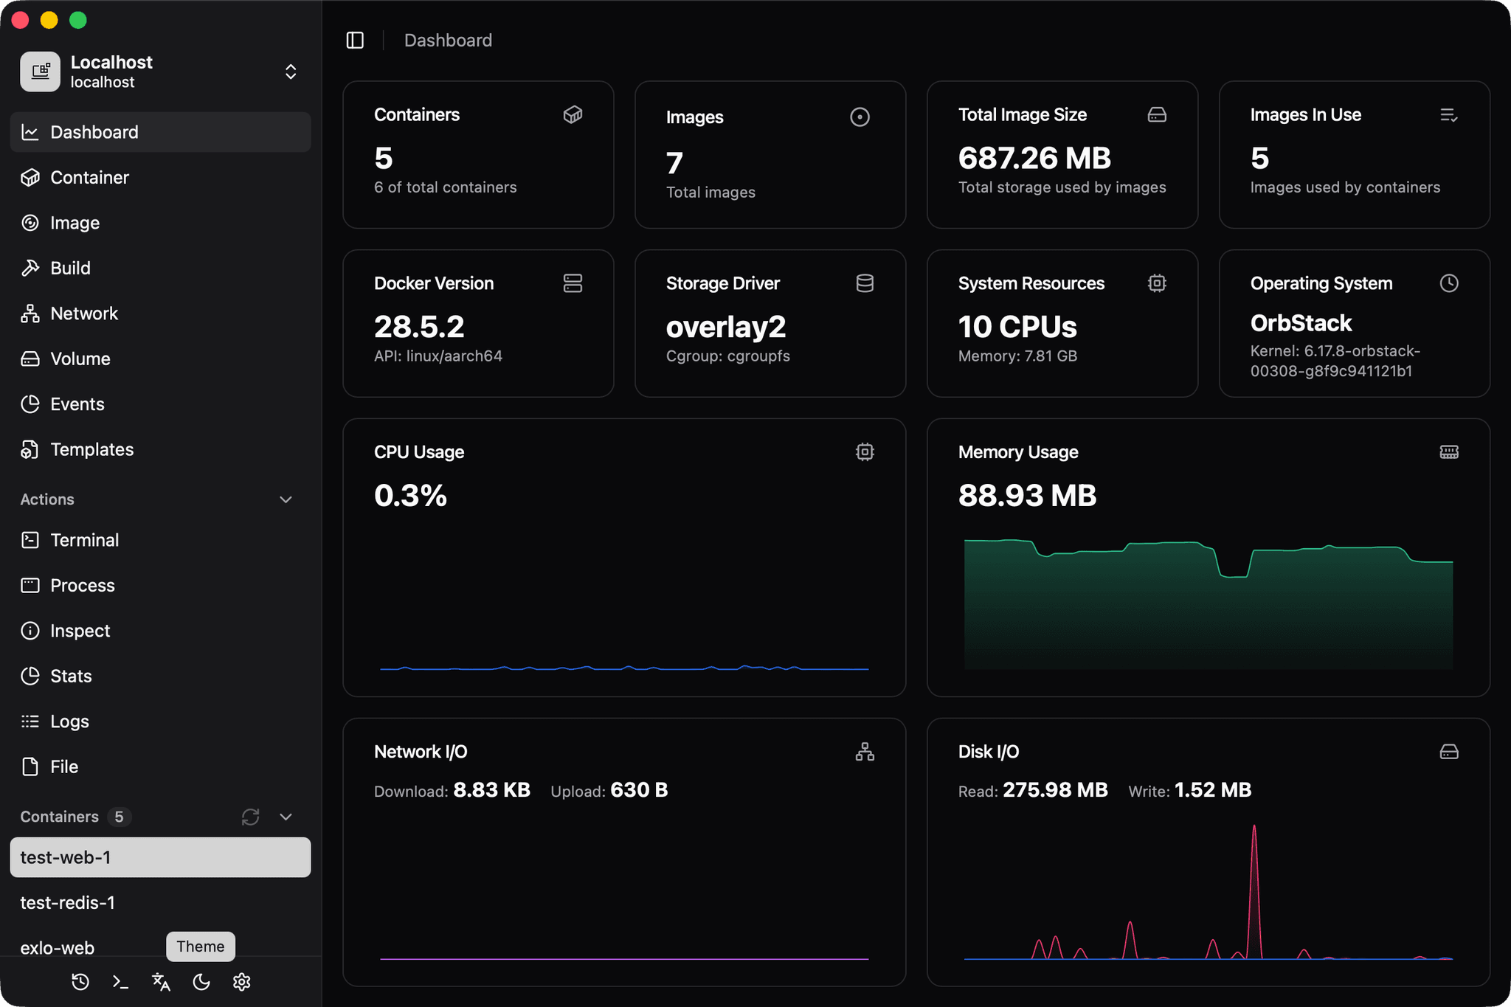View Docker Events
This screenshot has width=1511, height=1007.
[76, 404]
